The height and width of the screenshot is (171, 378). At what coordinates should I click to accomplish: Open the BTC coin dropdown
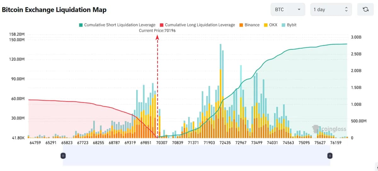coord(288,9)
